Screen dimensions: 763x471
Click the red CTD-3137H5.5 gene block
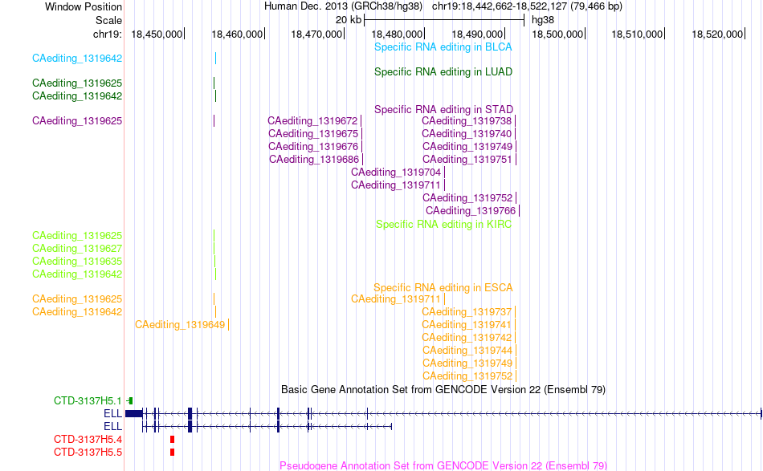pyautogui.click(x=172, y=452)
